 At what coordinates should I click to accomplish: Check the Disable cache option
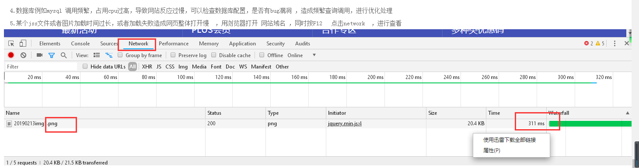[x=214, y=55]
